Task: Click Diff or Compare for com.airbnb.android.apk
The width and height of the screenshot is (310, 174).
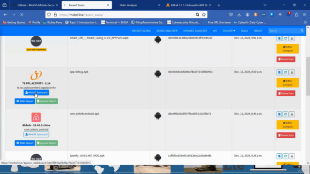Action: 288,125
